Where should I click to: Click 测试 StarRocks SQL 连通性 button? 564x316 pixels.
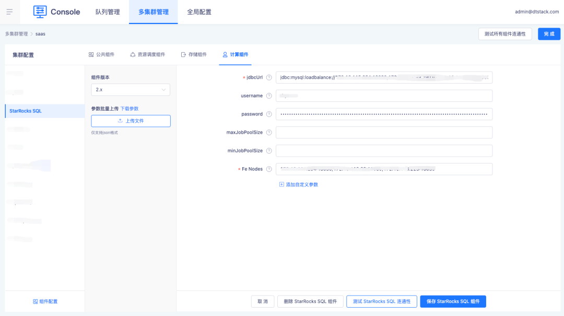point(382,301)
